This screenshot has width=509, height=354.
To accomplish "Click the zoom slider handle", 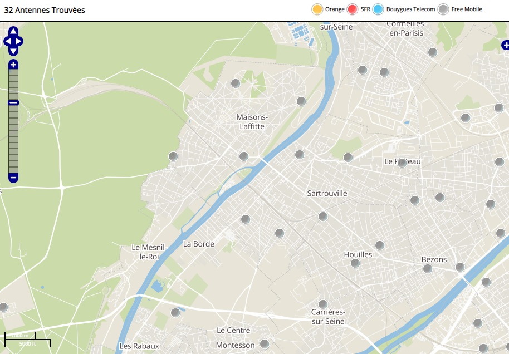I will (x=13, y=102).
